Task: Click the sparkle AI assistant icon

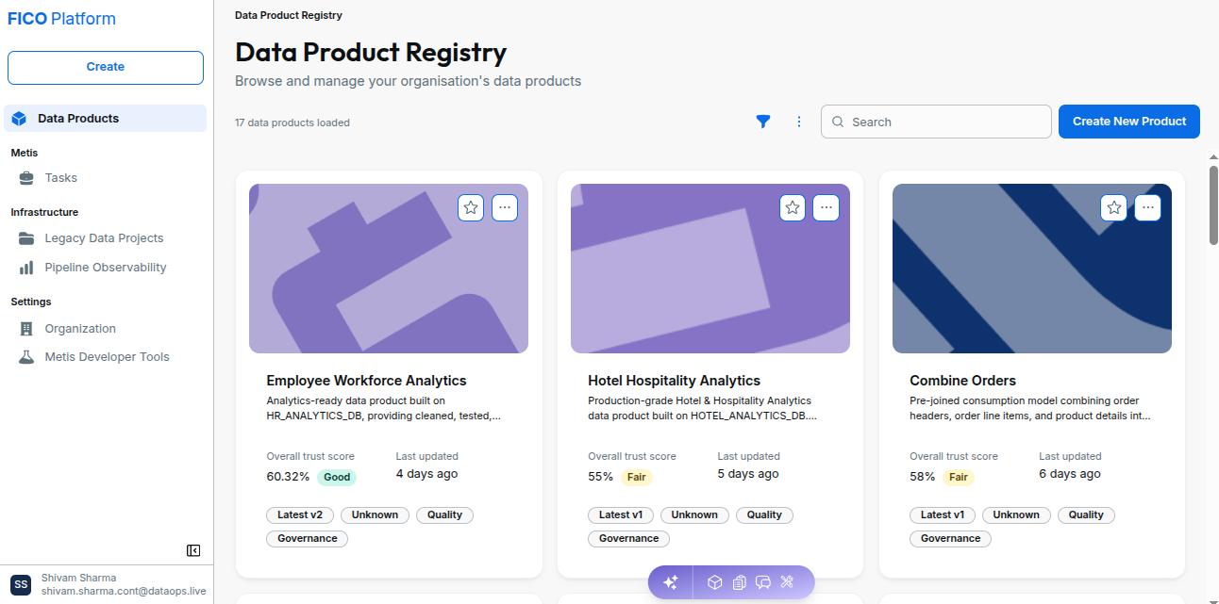Action: tap(671, 582)
